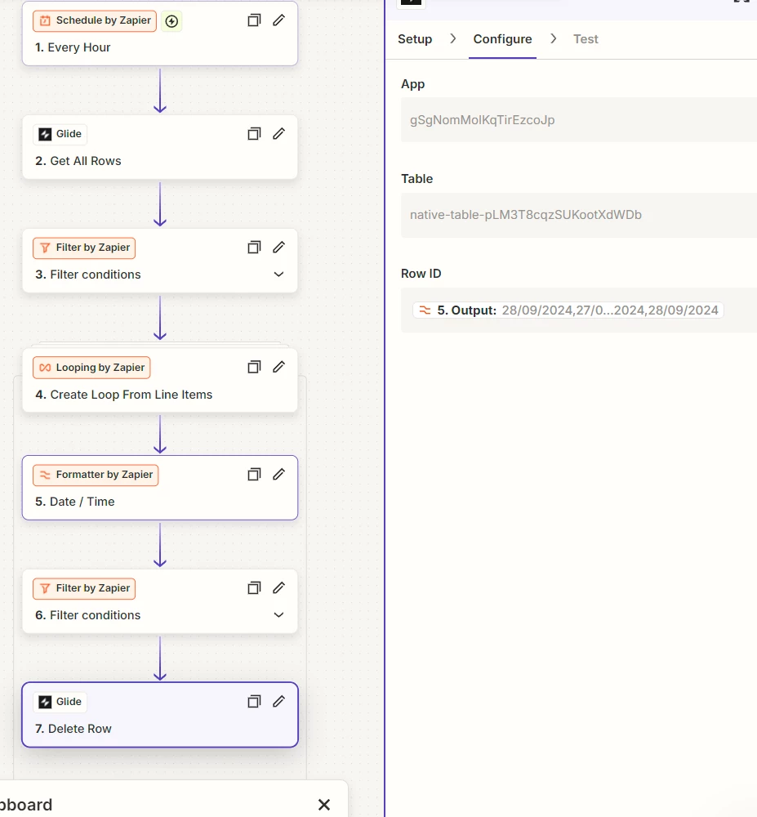This screenshot has height=817, width=757.
Task: Click the Looping by Zapier badge
Action: (91, 368)
